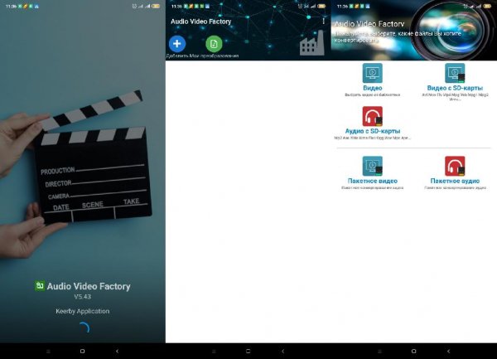Click the green app logo on splash screen
The width and height of the screenshot is (497, 359).
point(40,285)
